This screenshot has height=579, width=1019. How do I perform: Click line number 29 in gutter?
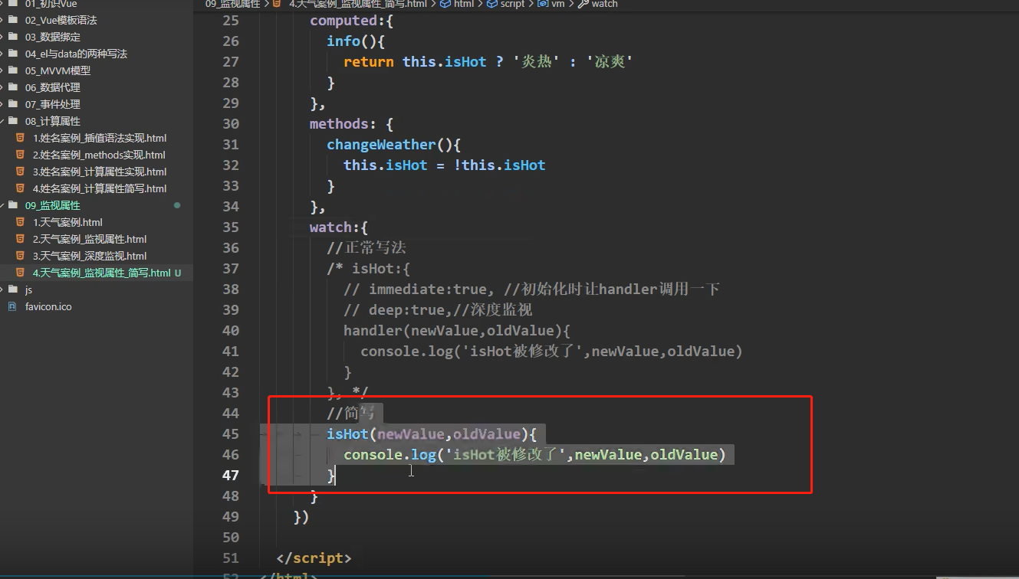point(231,103)
